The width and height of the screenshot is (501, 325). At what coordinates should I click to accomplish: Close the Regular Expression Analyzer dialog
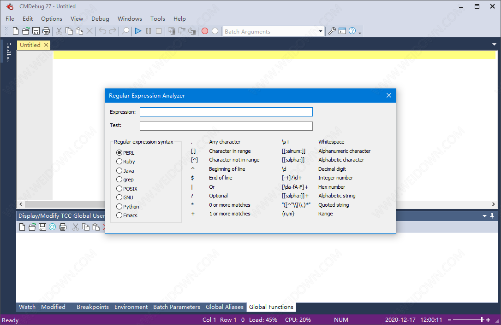coord(389,95)
